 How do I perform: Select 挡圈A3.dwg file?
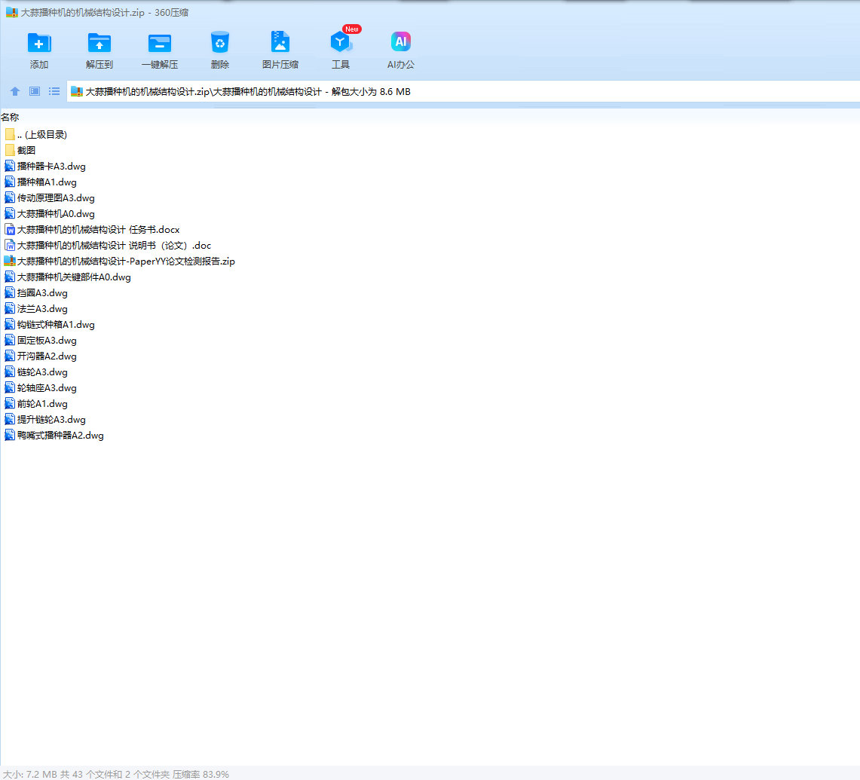pos(36,293)
